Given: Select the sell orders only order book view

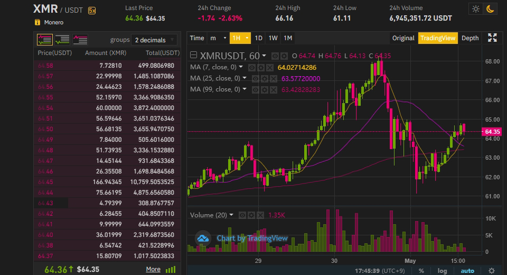Looking at the screenshot, I should coord(80,40).
